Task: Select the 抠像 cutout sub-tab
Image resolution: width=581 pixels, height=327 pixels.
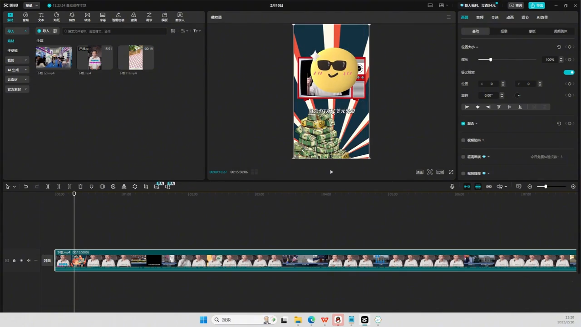Action: pos(504,31)
